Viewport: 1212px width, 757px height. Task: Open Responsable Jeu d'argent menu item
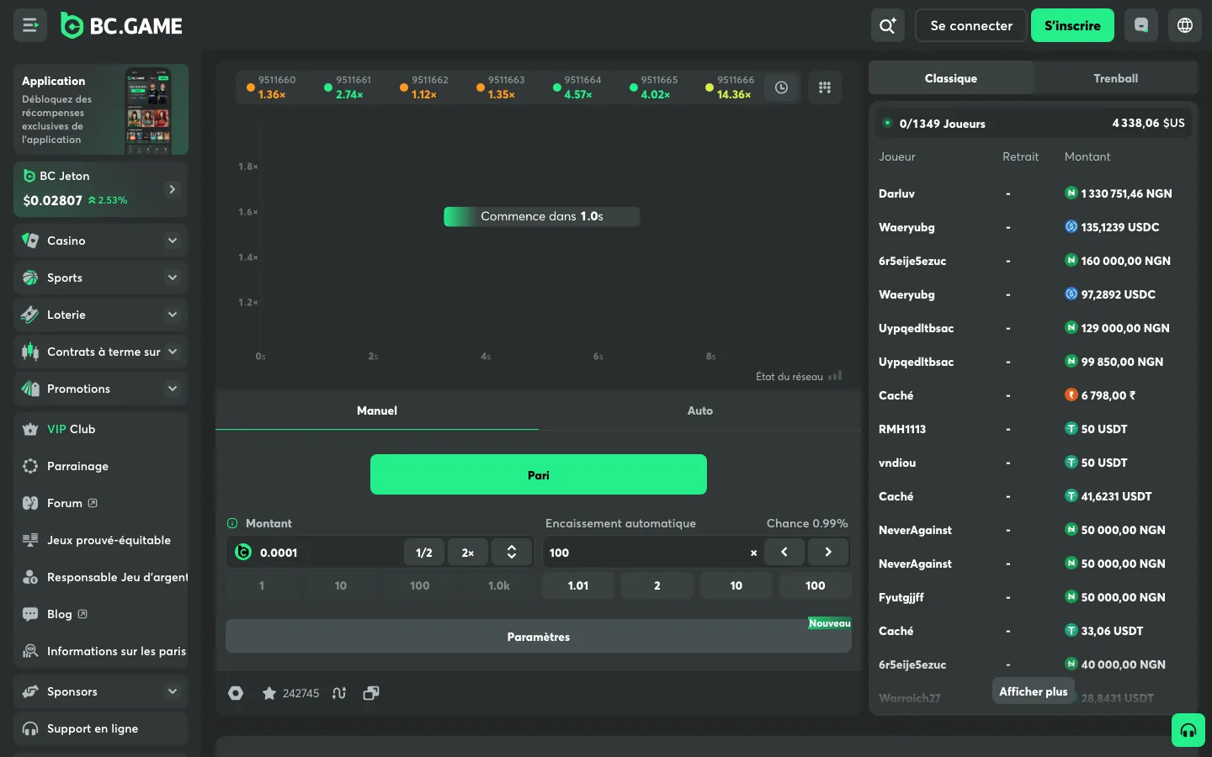click(101, 577)
